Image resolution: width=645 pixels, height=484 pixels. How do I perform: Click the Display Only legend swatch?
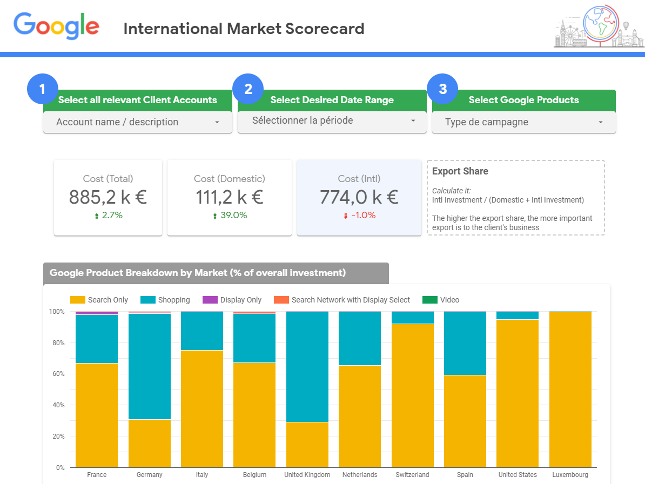pos(210,300)
